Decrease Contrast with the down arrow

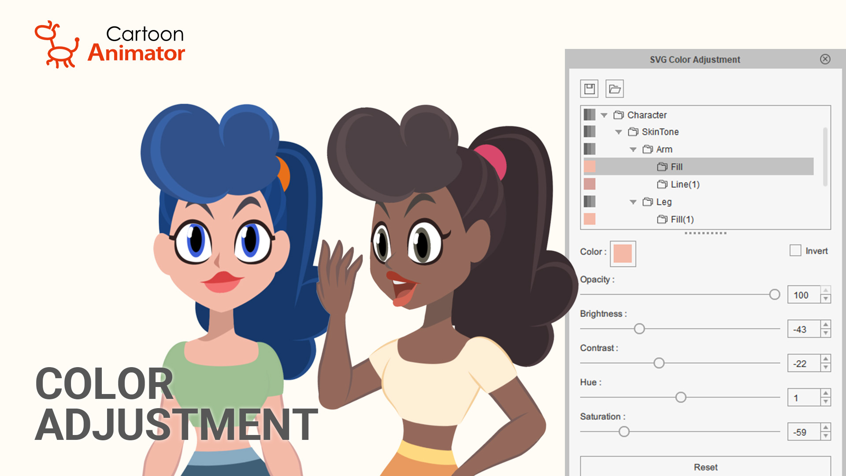826,368
